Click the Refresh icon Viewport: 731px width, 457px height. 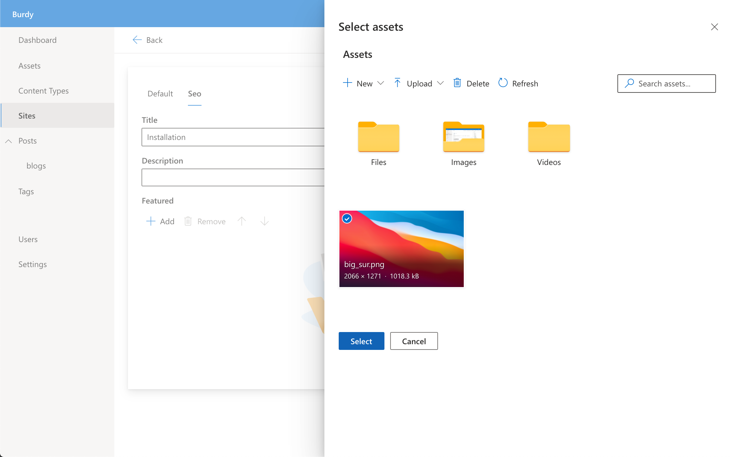[503, 83]
